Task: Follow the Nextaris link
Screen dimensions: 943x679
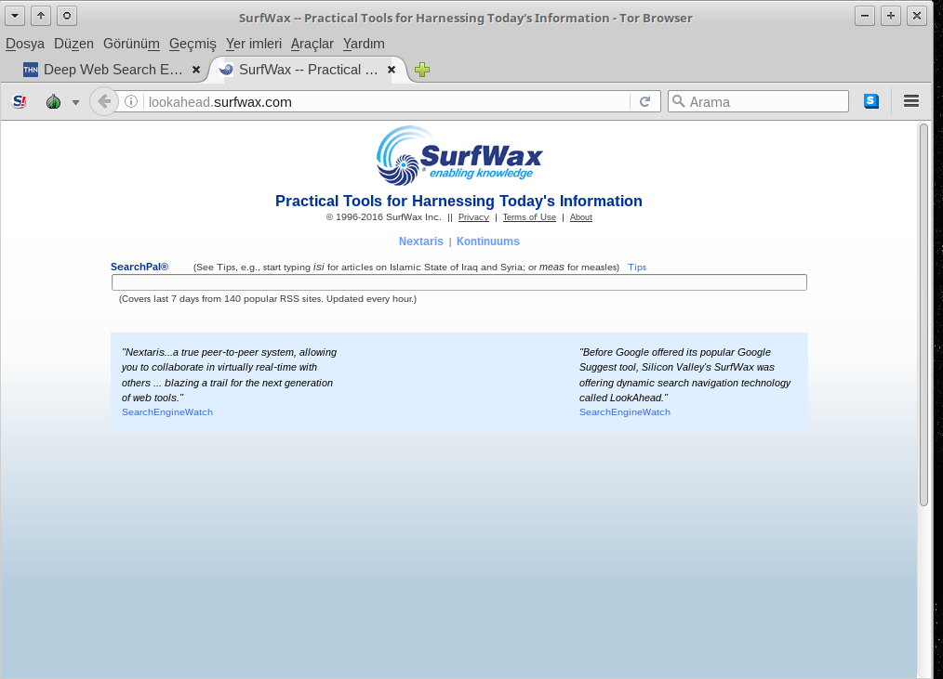Action: [x=421, y=241]
